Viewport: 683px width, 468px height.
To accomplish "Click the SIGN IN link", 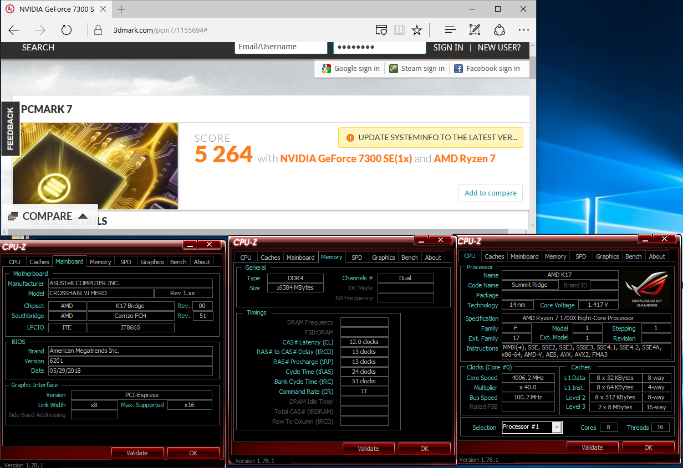I will pos(448,48).
